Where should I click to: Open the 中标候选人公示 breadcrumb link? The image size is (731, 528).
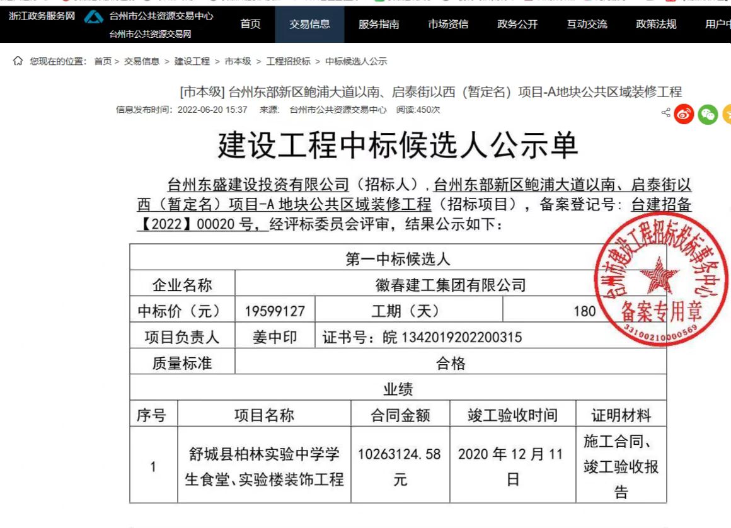click(356, 62)
